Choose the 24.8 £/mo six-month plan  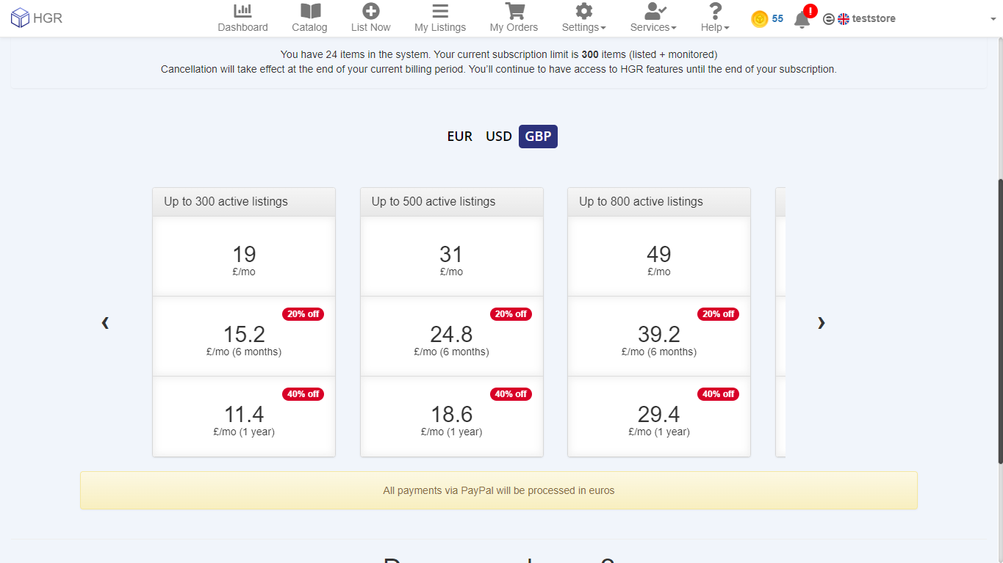452,336
